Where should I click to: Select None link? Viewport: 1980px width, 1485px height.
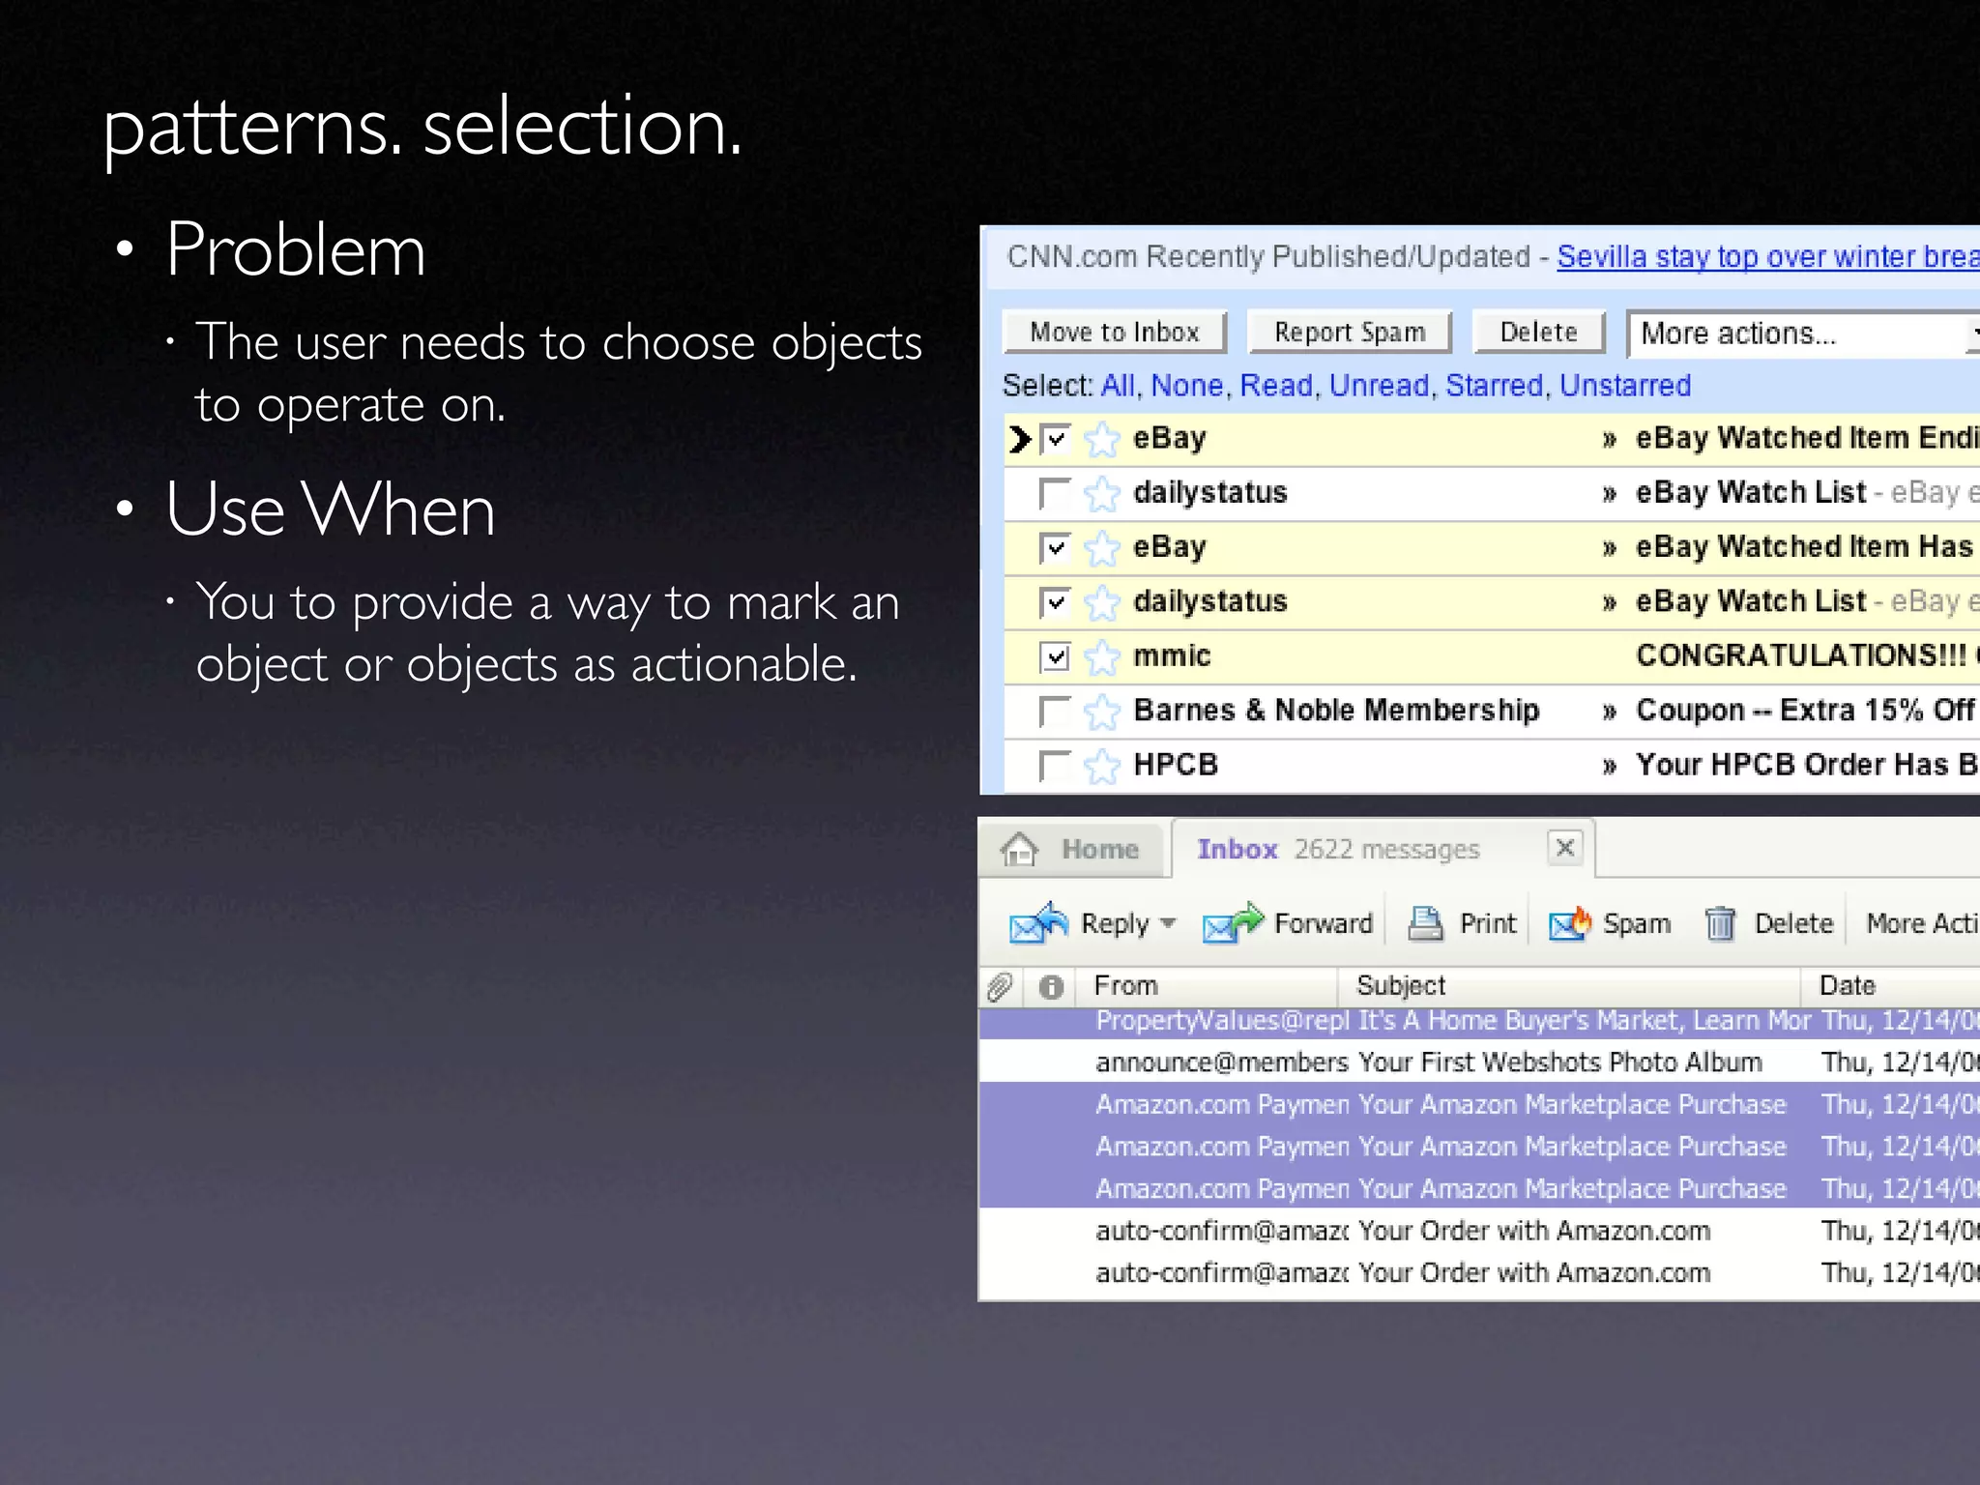(x=1186, y=386)
